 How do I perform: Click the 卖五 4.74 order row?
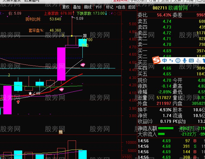[x=171, y=21]
